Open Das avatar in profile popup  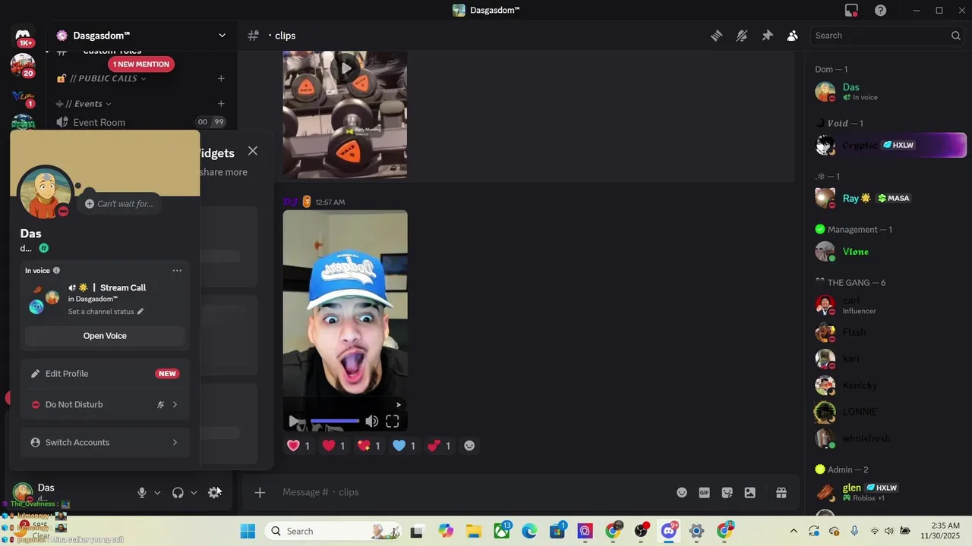pos(46,193)
